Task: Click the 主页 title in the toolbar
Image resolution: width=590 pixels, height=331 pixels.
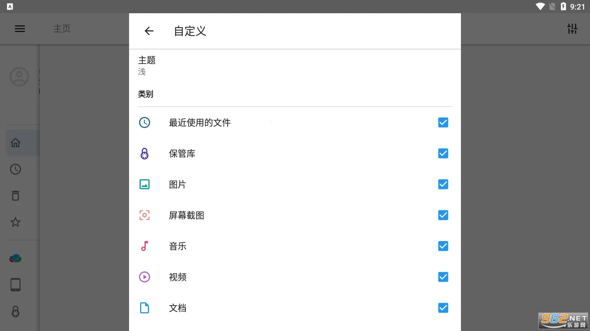Action: 62,29
